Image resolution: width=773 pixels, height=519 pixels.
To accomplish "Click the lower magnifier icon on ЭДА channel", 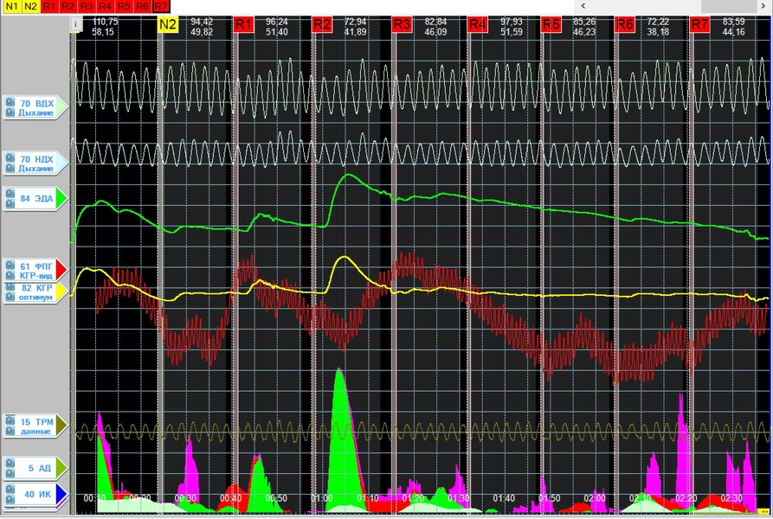I will pos(10,203).
